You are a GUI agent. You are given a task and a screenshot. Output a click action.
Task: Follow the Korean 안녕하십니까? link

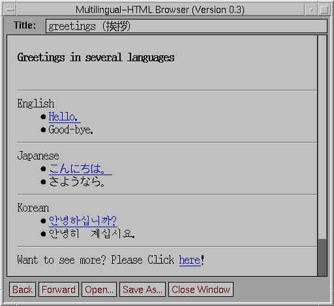click(x=83, y=221)
